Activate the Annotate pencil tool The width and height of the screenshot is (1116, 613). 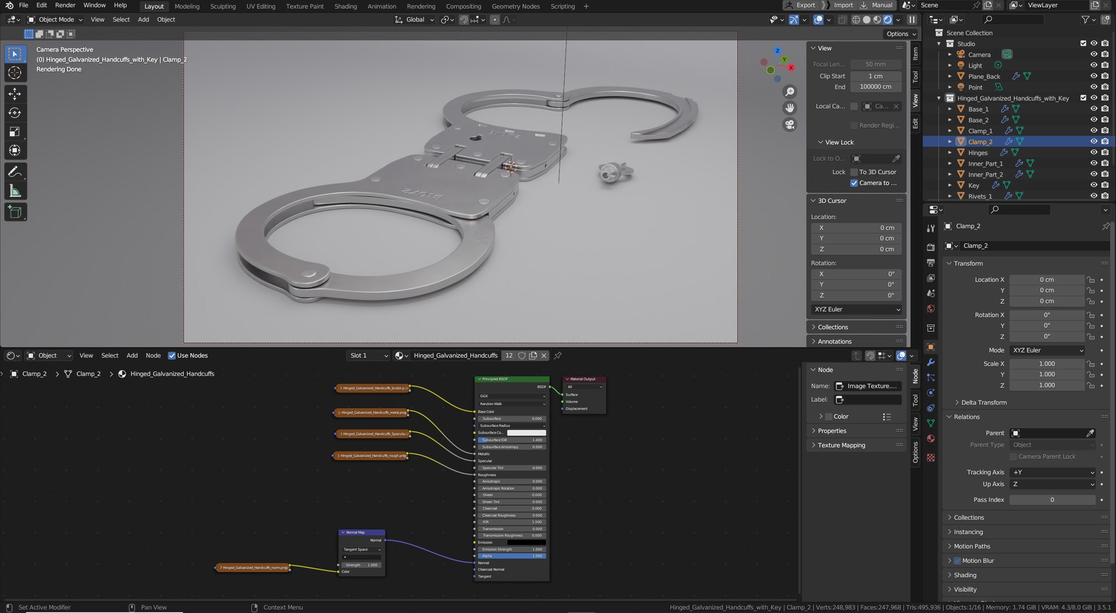pyautogui.click(x=15, y=172)
